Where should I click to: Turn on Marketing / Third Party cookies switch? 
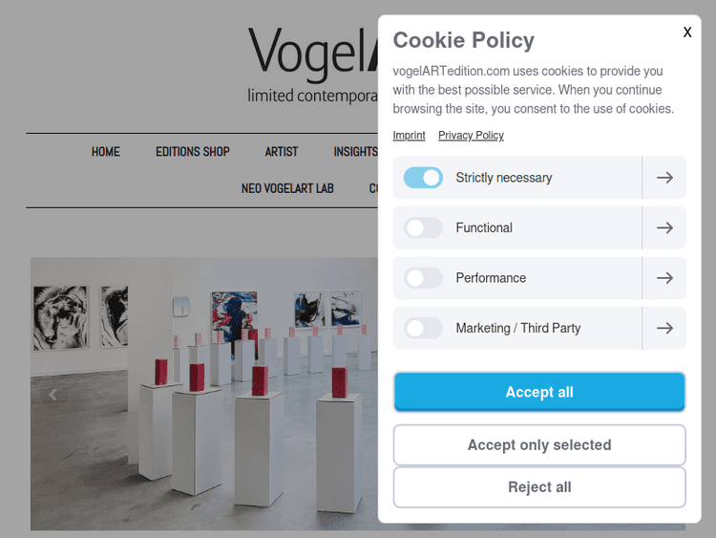(423, 328)
